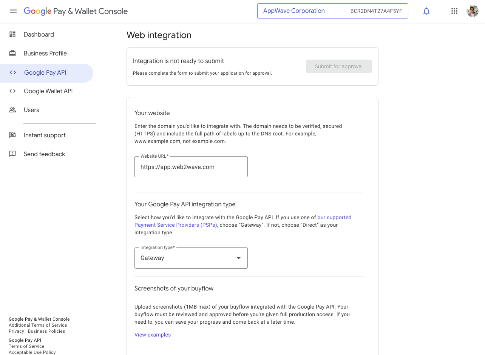This screenshot has width=485, height=355.
Task: Open the Business Policies footer link
Action: pos(46,331)
